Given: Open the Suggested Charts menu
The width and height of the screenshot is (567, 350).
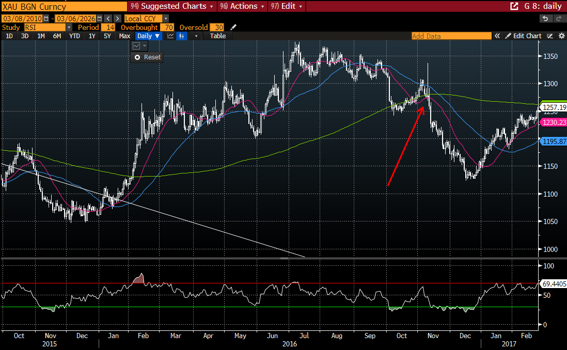Looking at the screenshot, I should 172,6.
